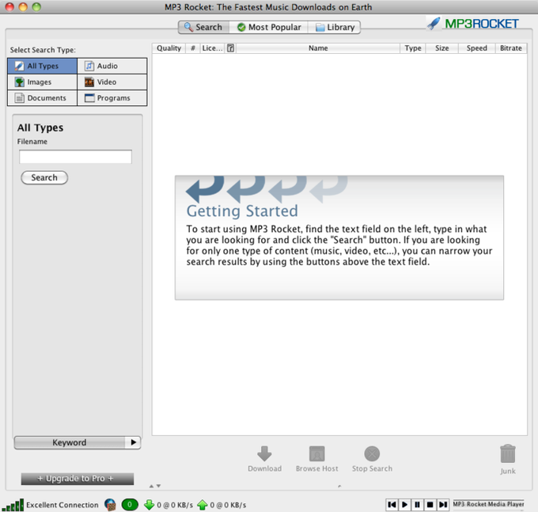This screenshot has height=512, width=538.
Task: Click the Browse Host icon
Action: [x=316, y=453]
